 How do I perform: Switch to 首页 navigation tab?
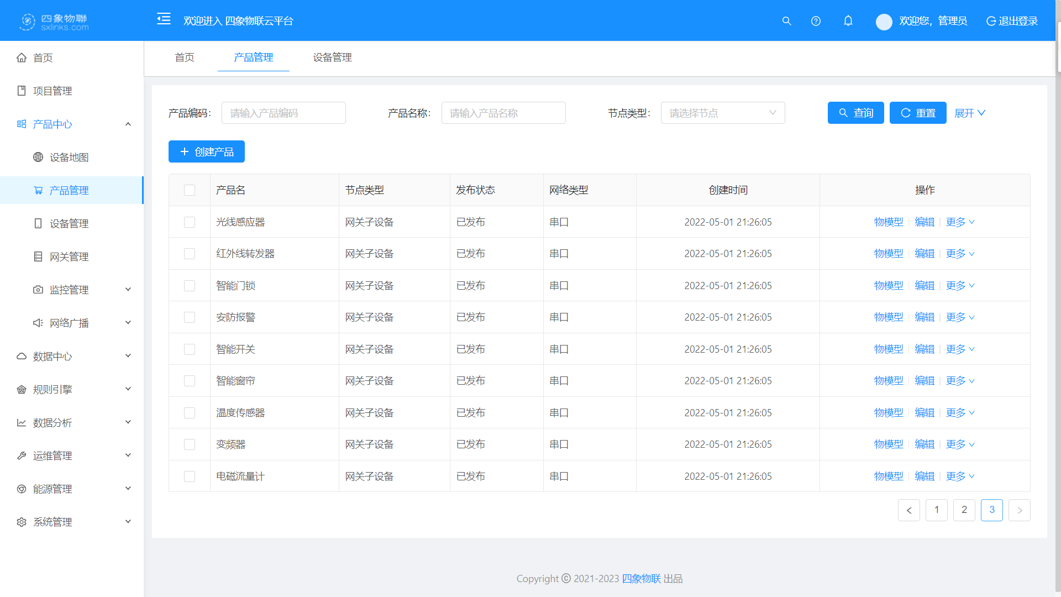(x=185, y=57)
